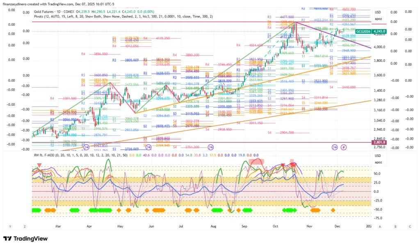Click the Sep label on the time axis
Viewport: 420px width, 247px height.
click(x=244, y=226)
